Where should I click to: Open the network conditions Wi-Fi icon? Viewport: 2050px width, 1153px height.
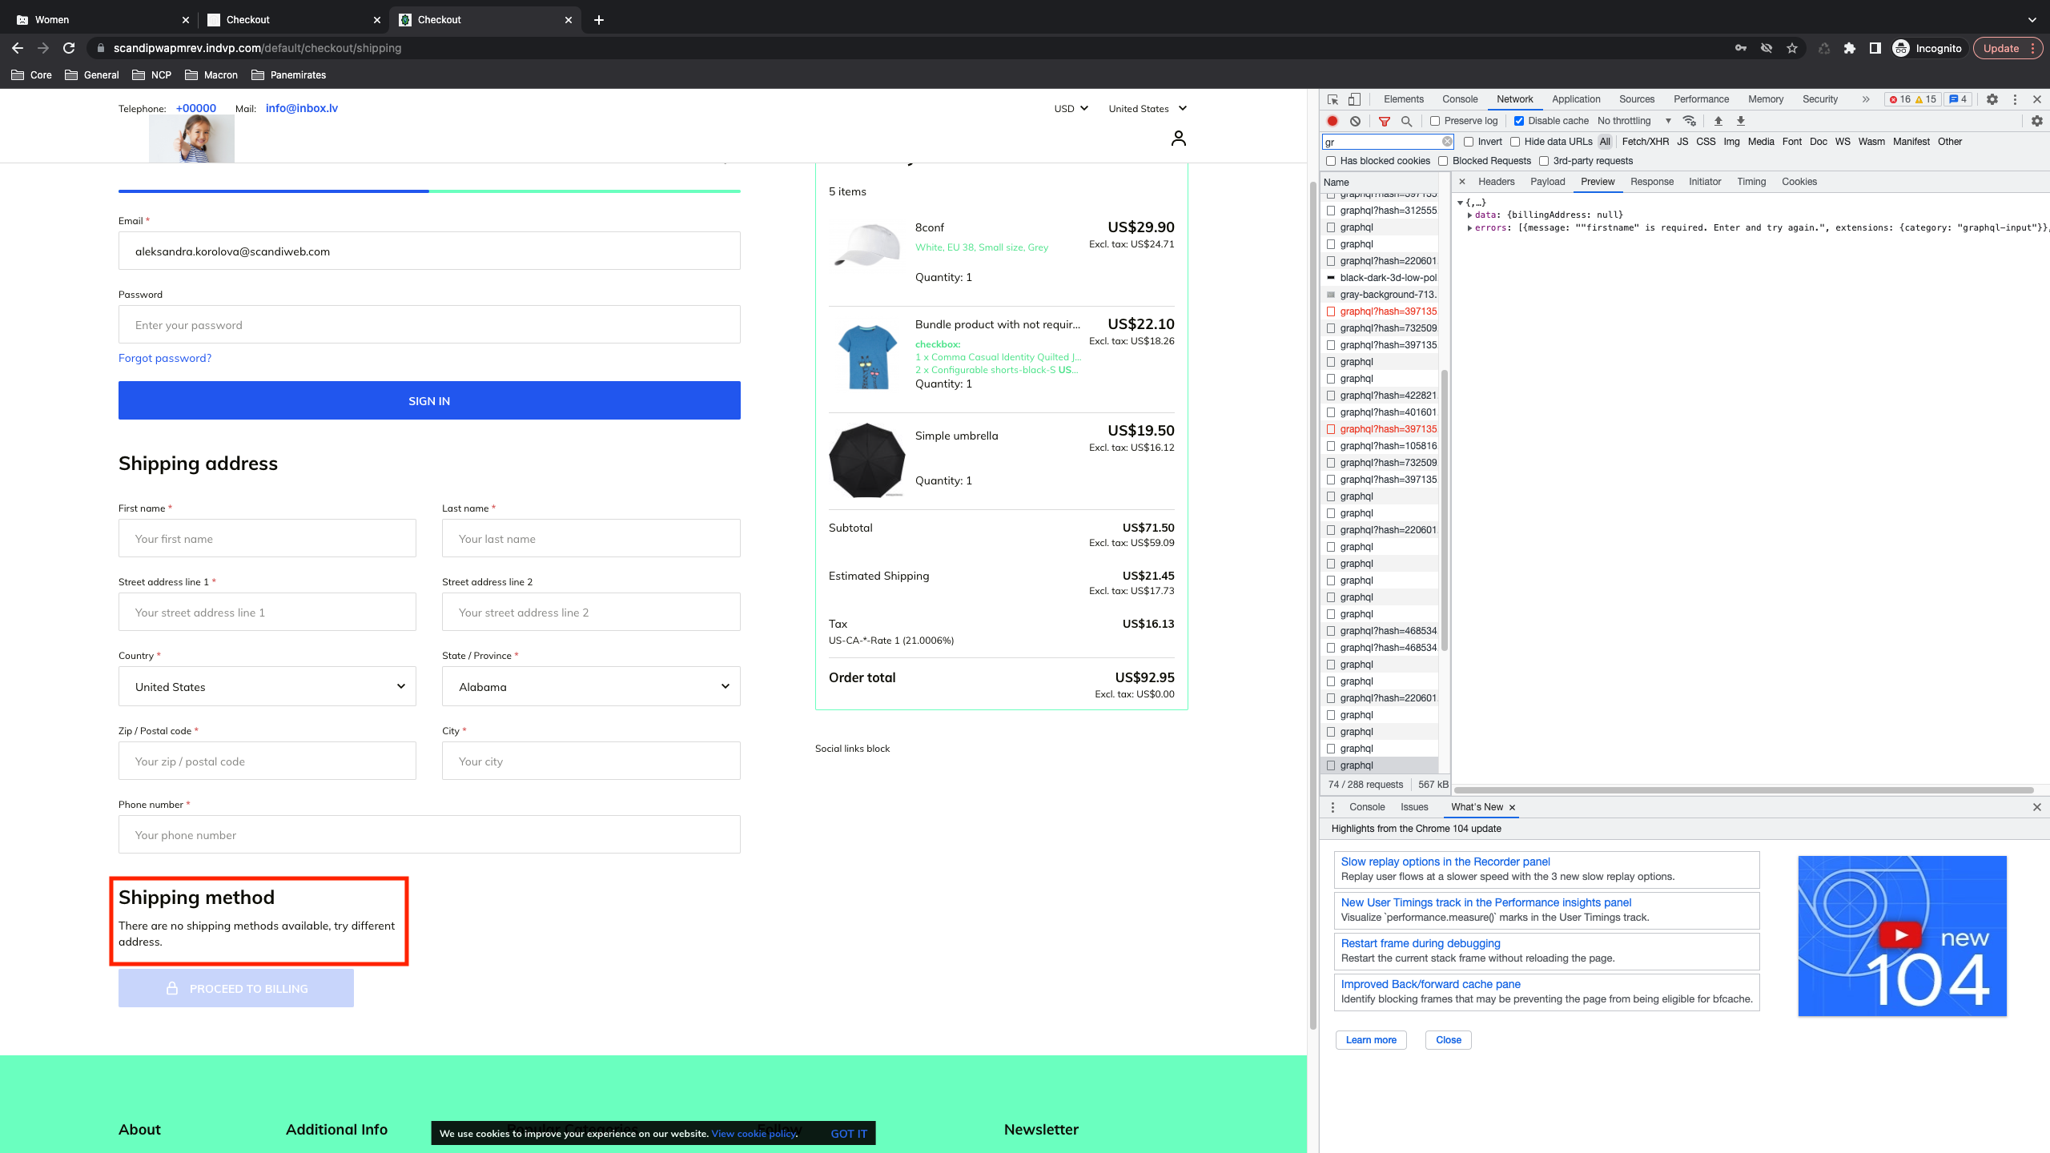pos(1690,121)
